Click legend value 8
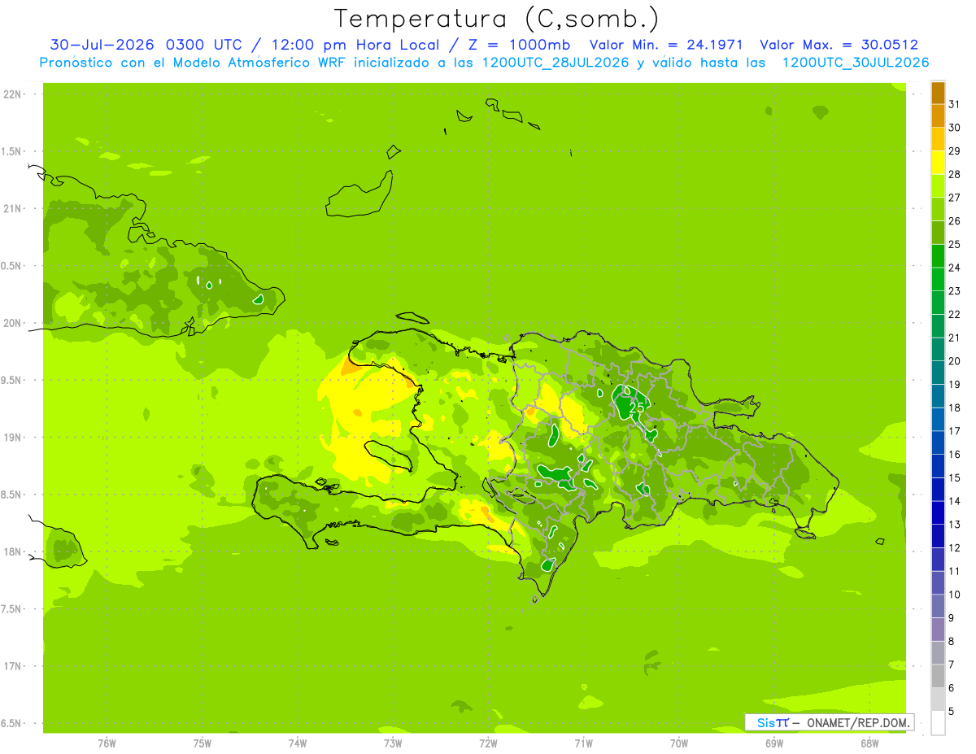Image resolution: width=976 pixels, height=754 pixels. click(952, 642)
